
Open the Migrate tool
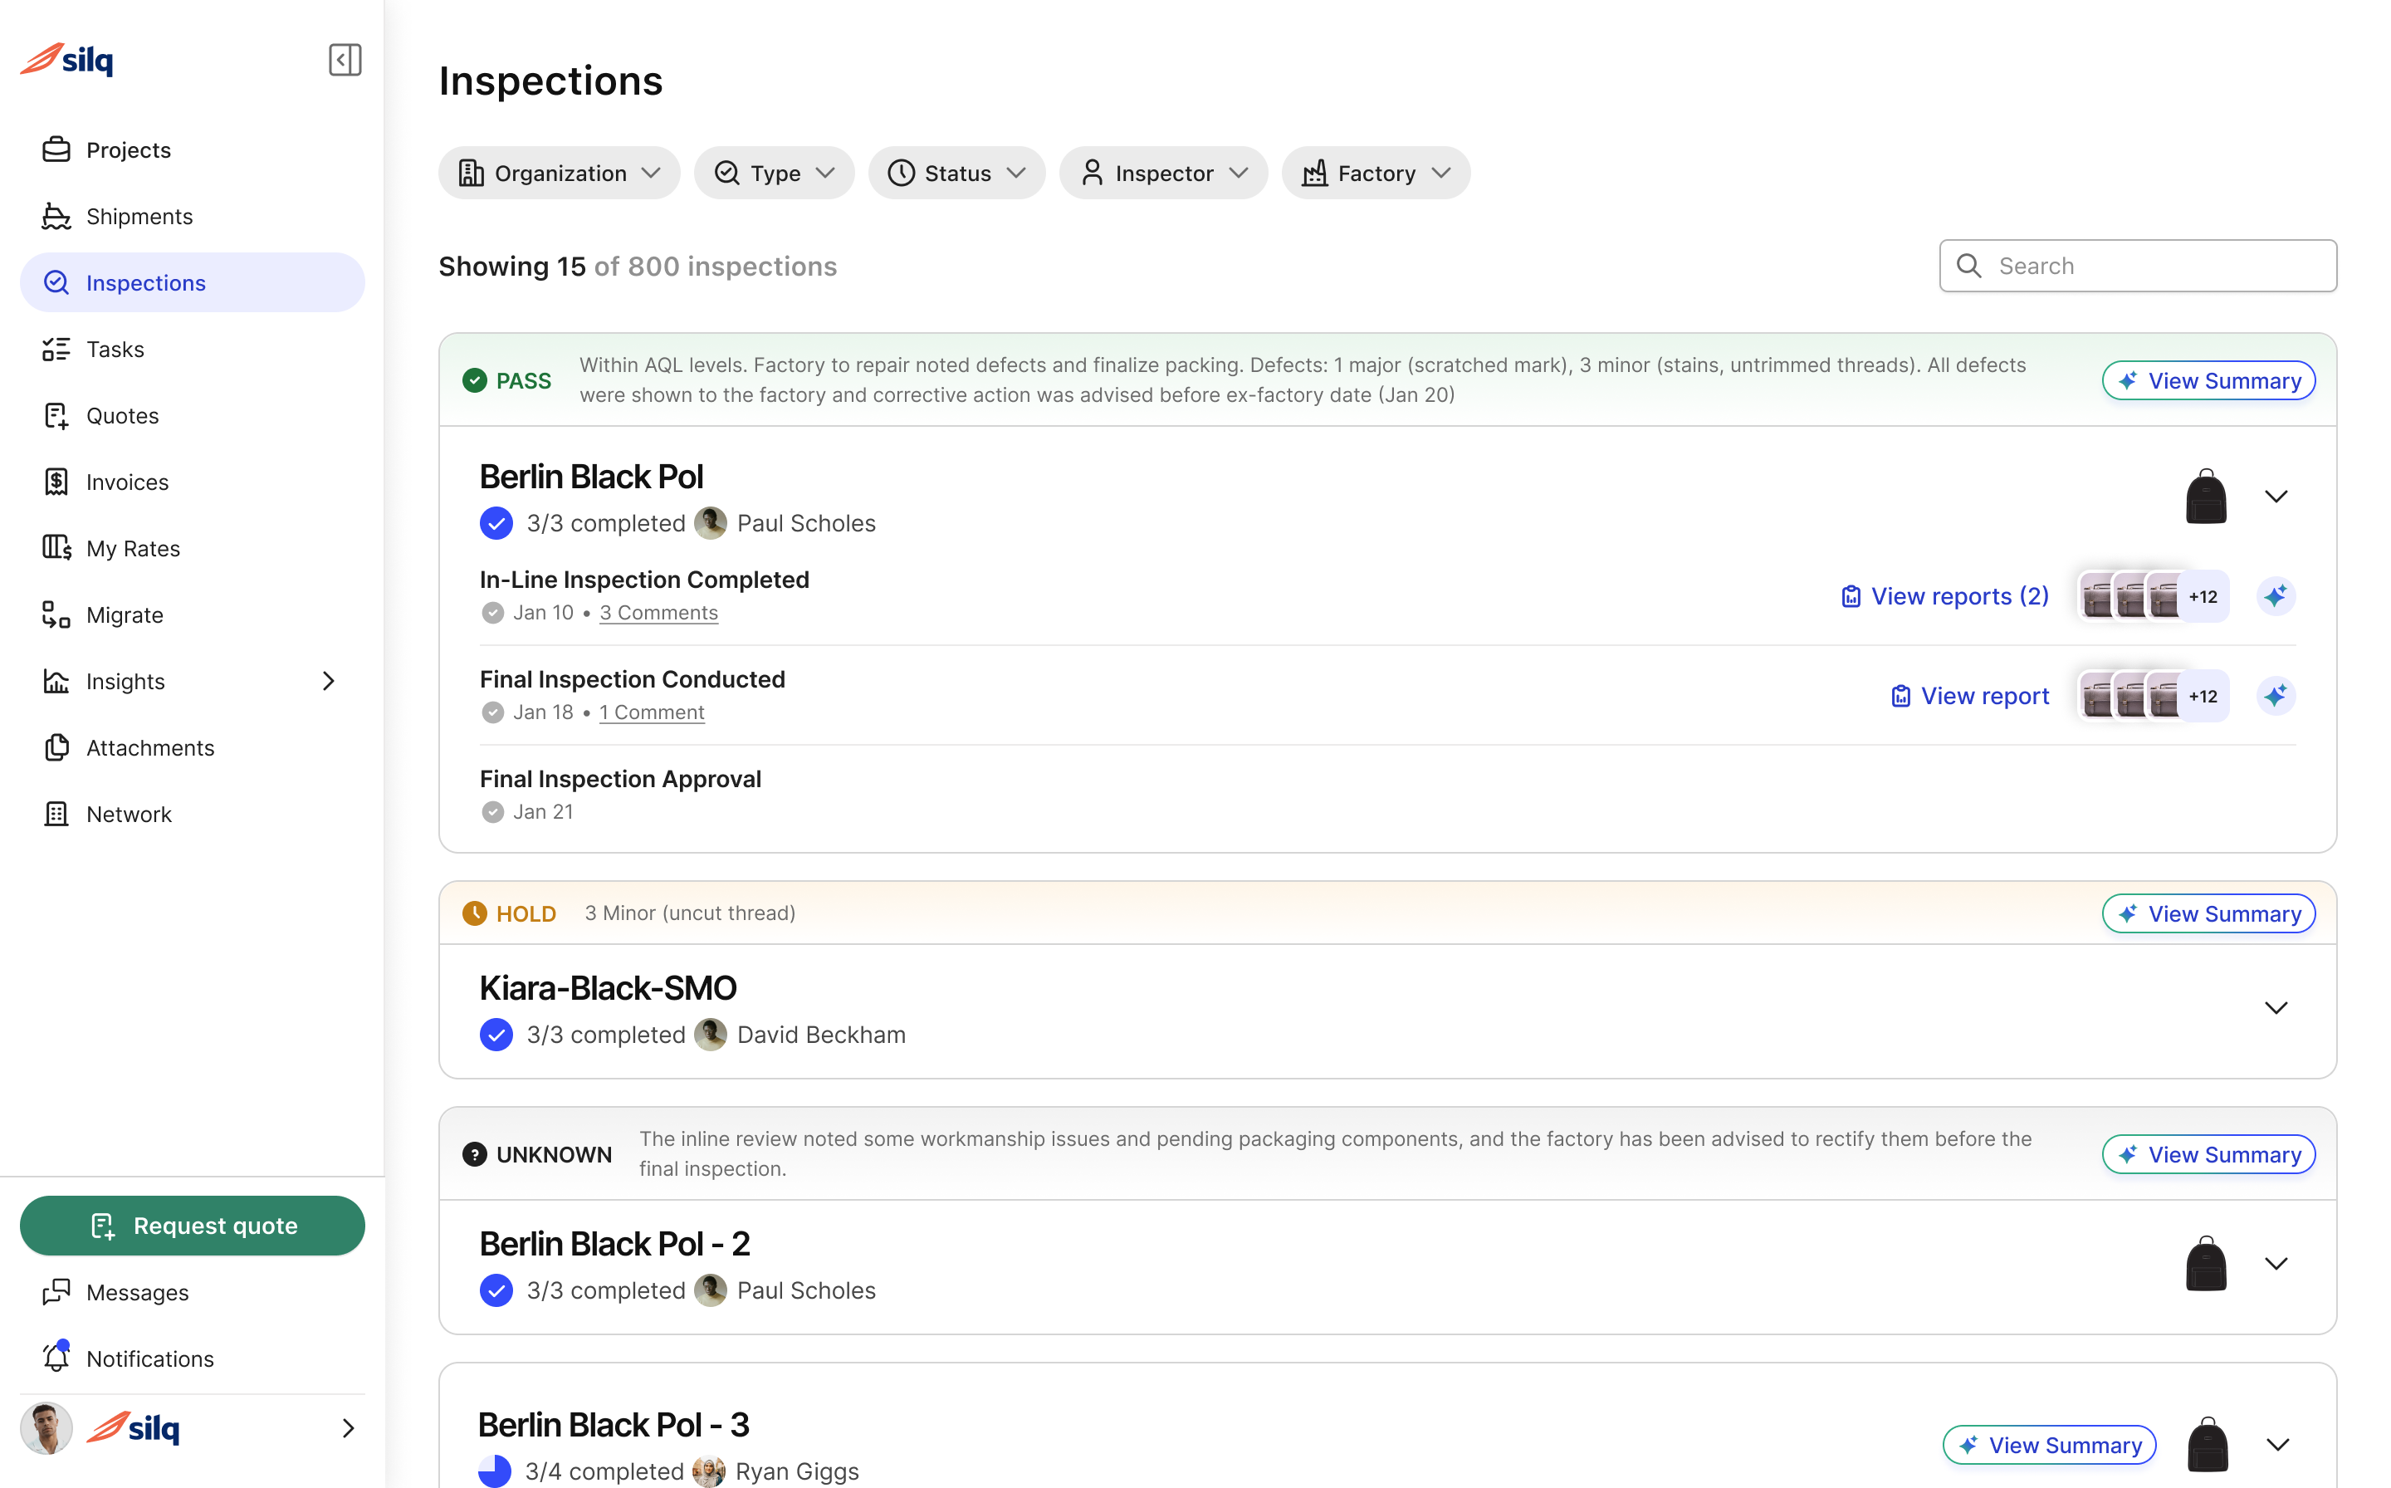click(x=124, y=614)
